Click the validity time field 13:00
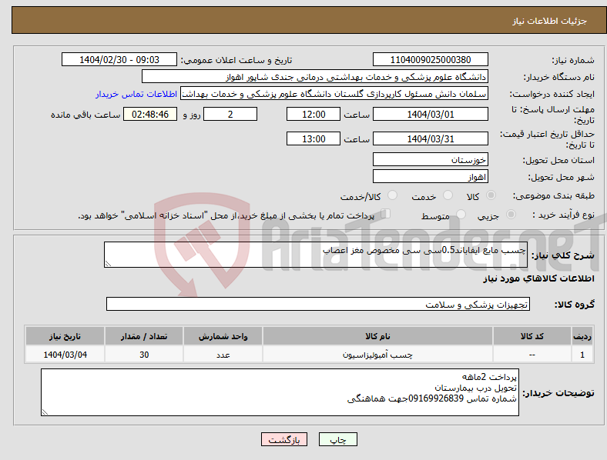 [314, 138]
